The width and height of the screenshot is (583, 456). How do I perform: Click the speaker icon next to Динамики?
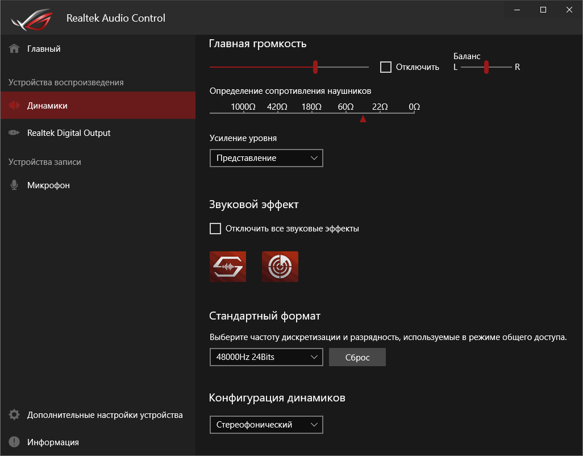coord(14,106)
